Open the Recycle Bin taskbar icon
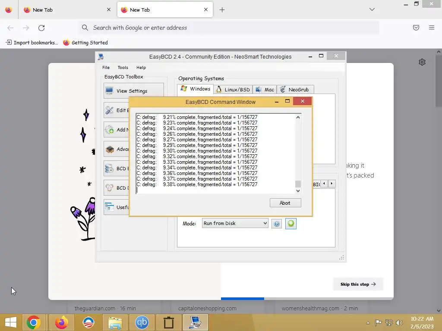Screen dimensions: 442x331 tap(169, 322)
